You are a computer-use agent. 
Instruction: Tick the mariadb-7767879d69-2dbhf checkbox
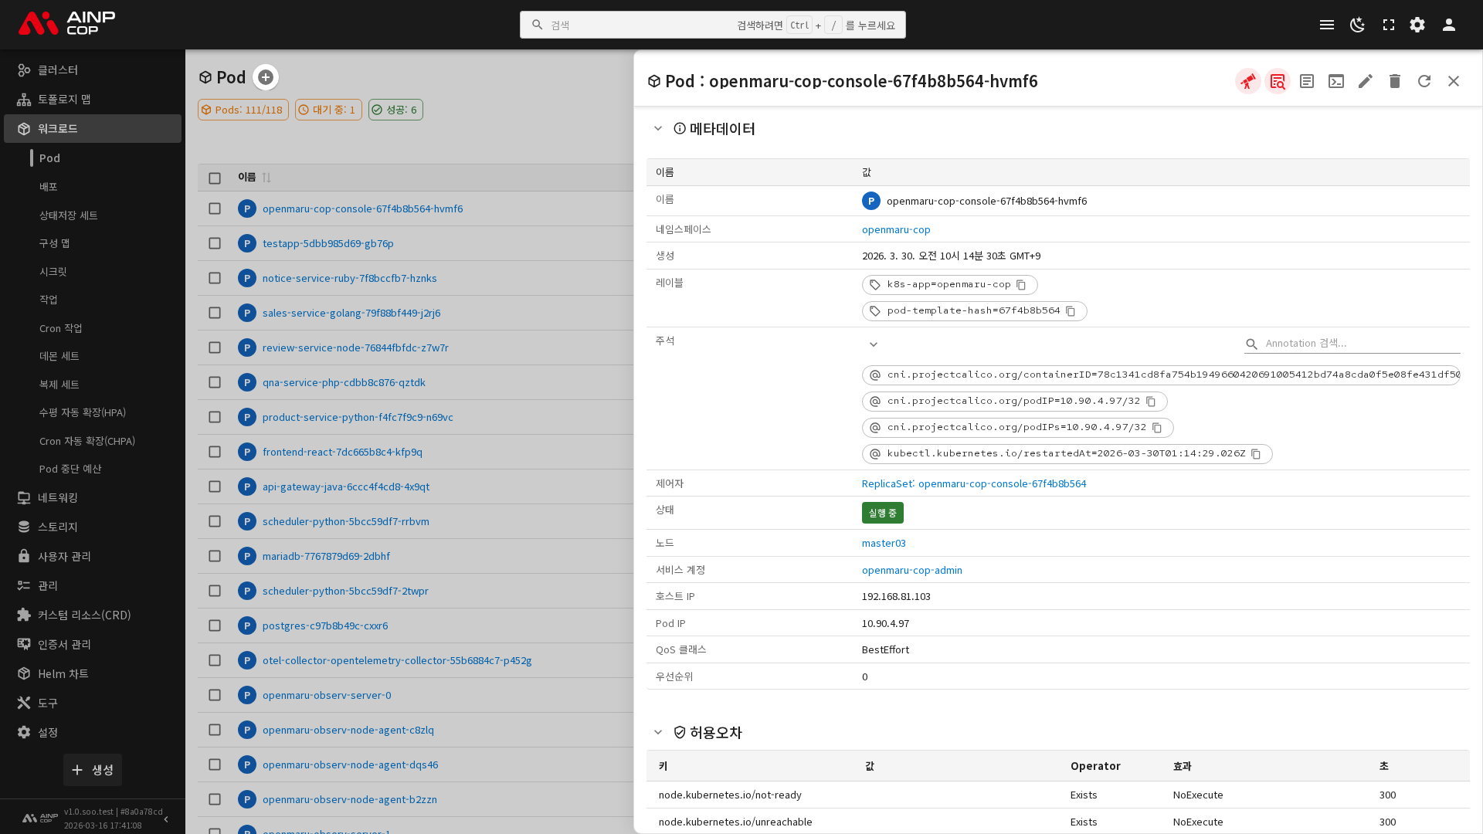(x=215, y=556)
